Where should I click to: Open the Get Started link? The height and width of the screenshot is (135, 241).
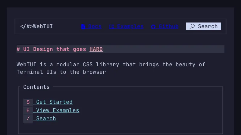54,102
